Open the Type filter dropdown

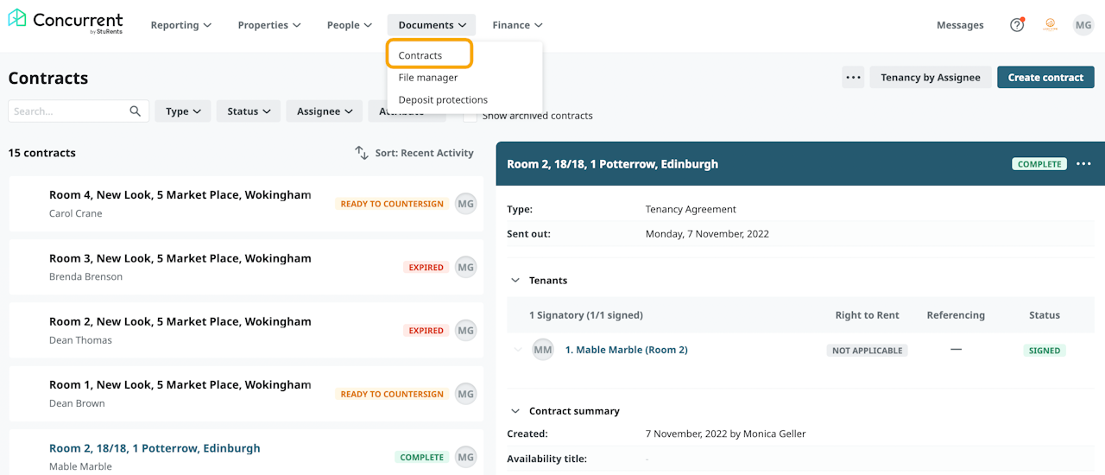tap(183, 111)
